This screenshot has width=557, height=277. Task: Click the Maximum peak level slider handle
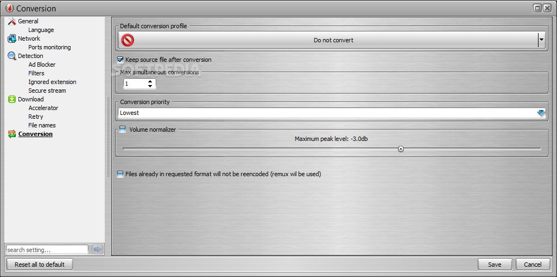(401, 149)
